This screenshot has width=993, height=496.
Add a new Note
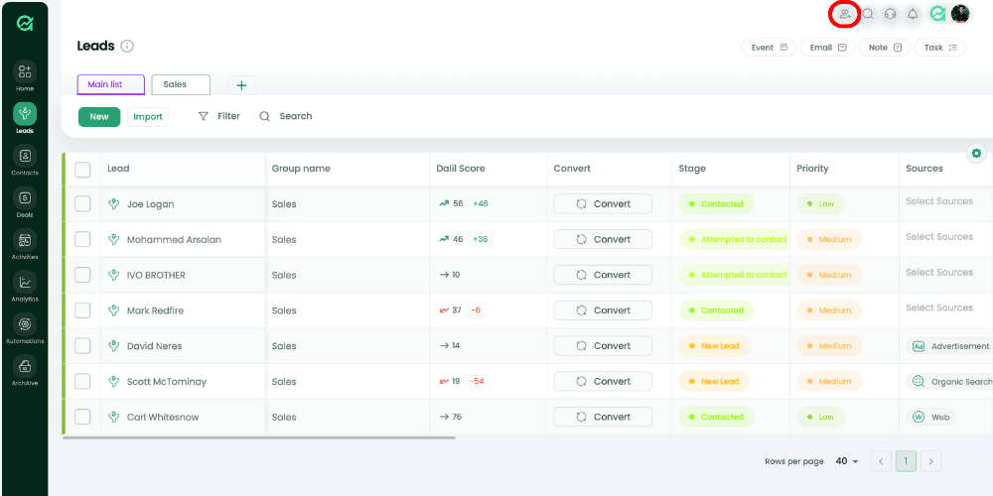pyautogui.click(x=885, y=48)
